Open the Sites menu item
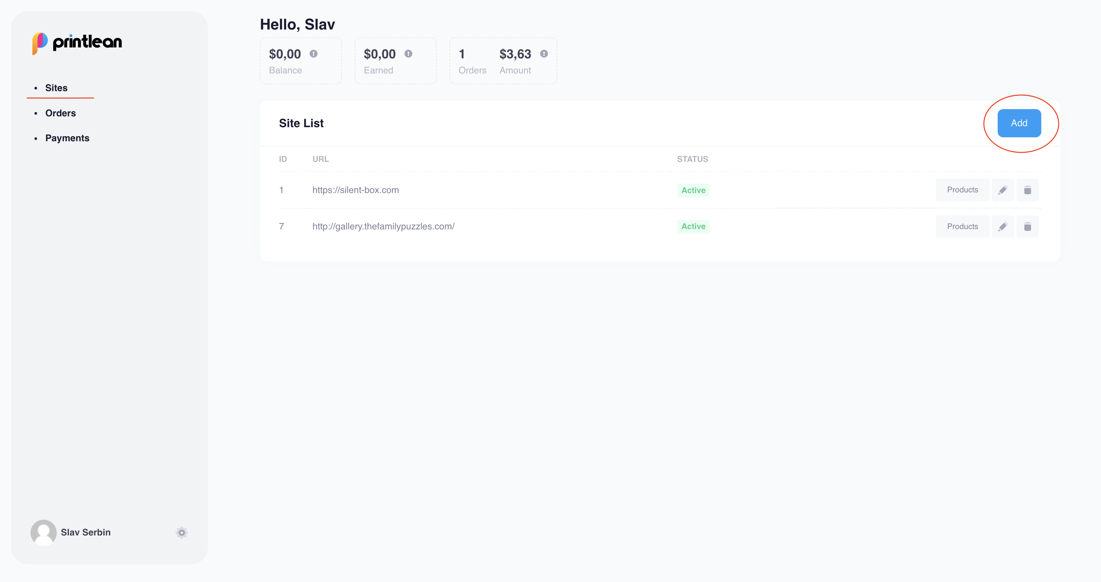Image resolution: width=1101 pixels, height=582 pixels. coord(56,88)
